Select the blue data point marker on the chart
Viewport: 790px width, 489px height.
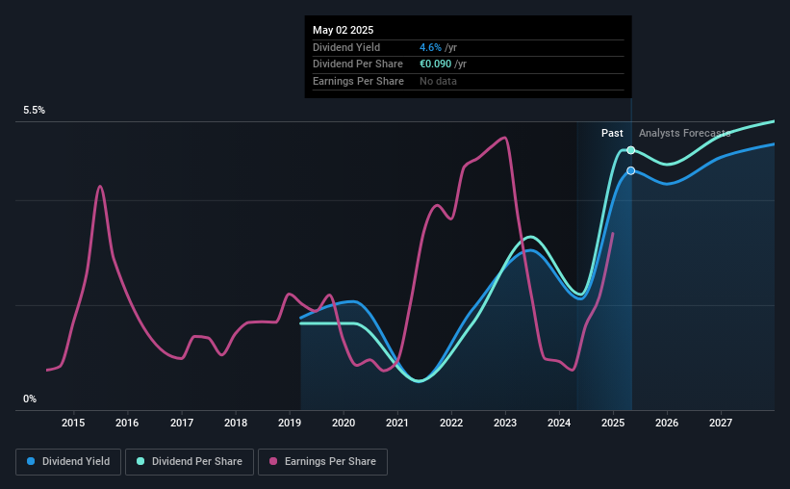631,171
